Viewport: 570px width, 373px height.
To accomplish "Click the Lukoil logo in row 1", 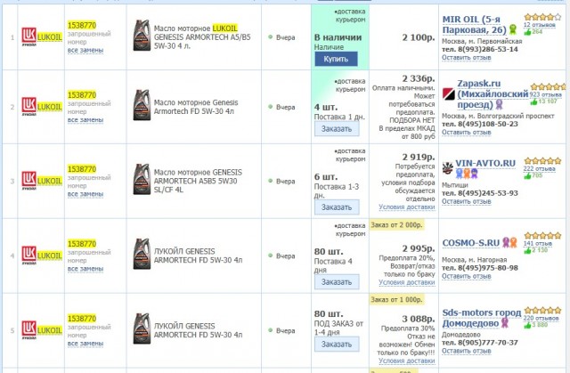I will pyautogui.click(x=28, y=36).
